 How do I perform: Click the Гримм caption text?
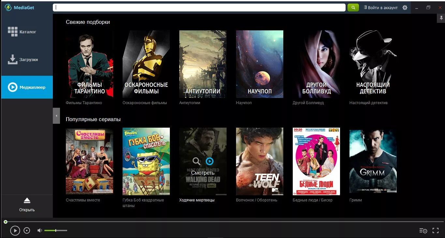[x=356, y=200]
